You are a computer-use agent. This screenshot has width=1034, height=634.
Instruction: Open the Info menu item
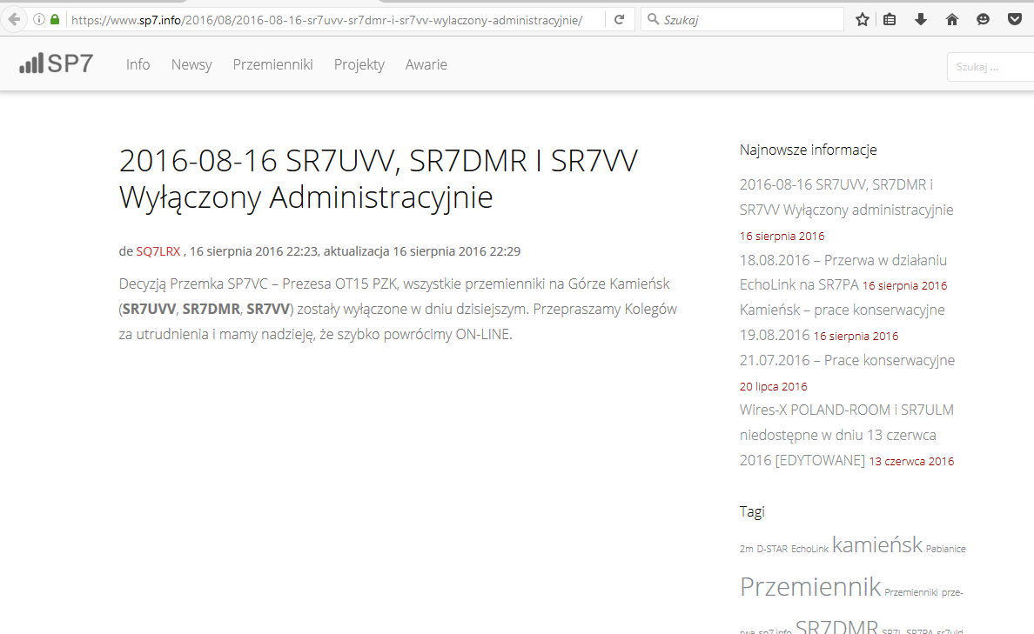click(138, 64)
